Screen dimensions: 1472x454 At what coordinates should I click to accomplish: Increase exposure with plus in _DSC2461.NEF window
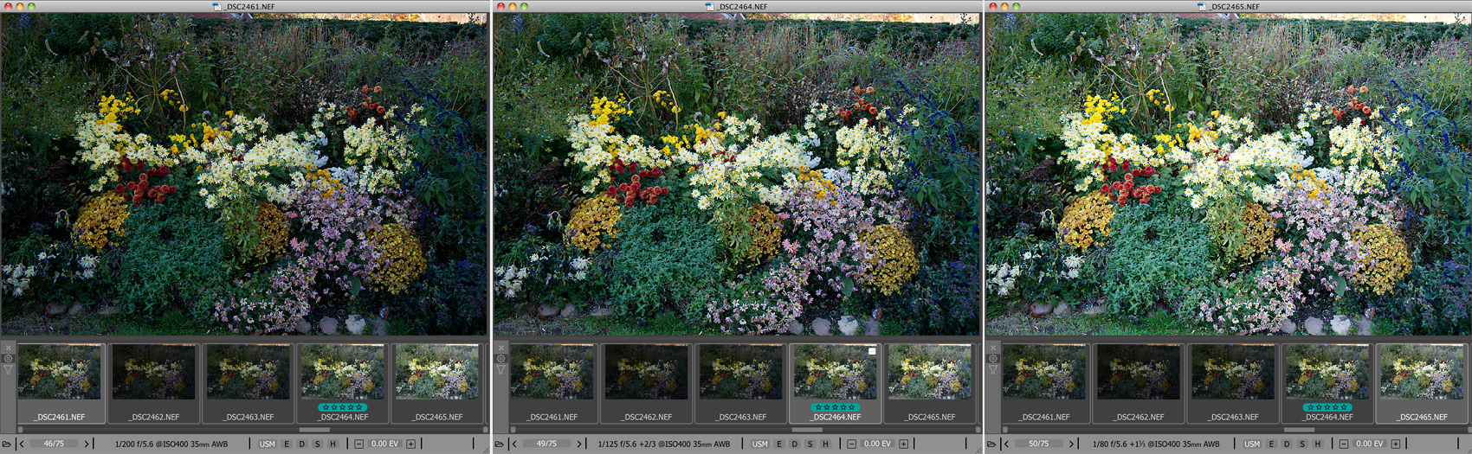pyautogui.click(x=411, y=444)
